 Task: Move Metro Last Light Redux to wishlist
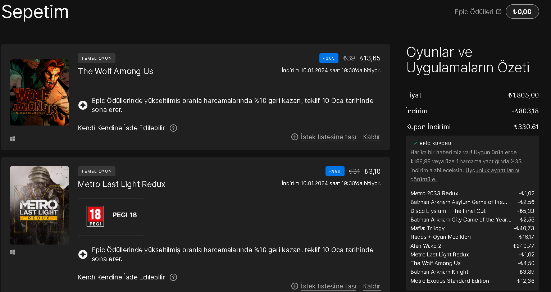[328, 286]
